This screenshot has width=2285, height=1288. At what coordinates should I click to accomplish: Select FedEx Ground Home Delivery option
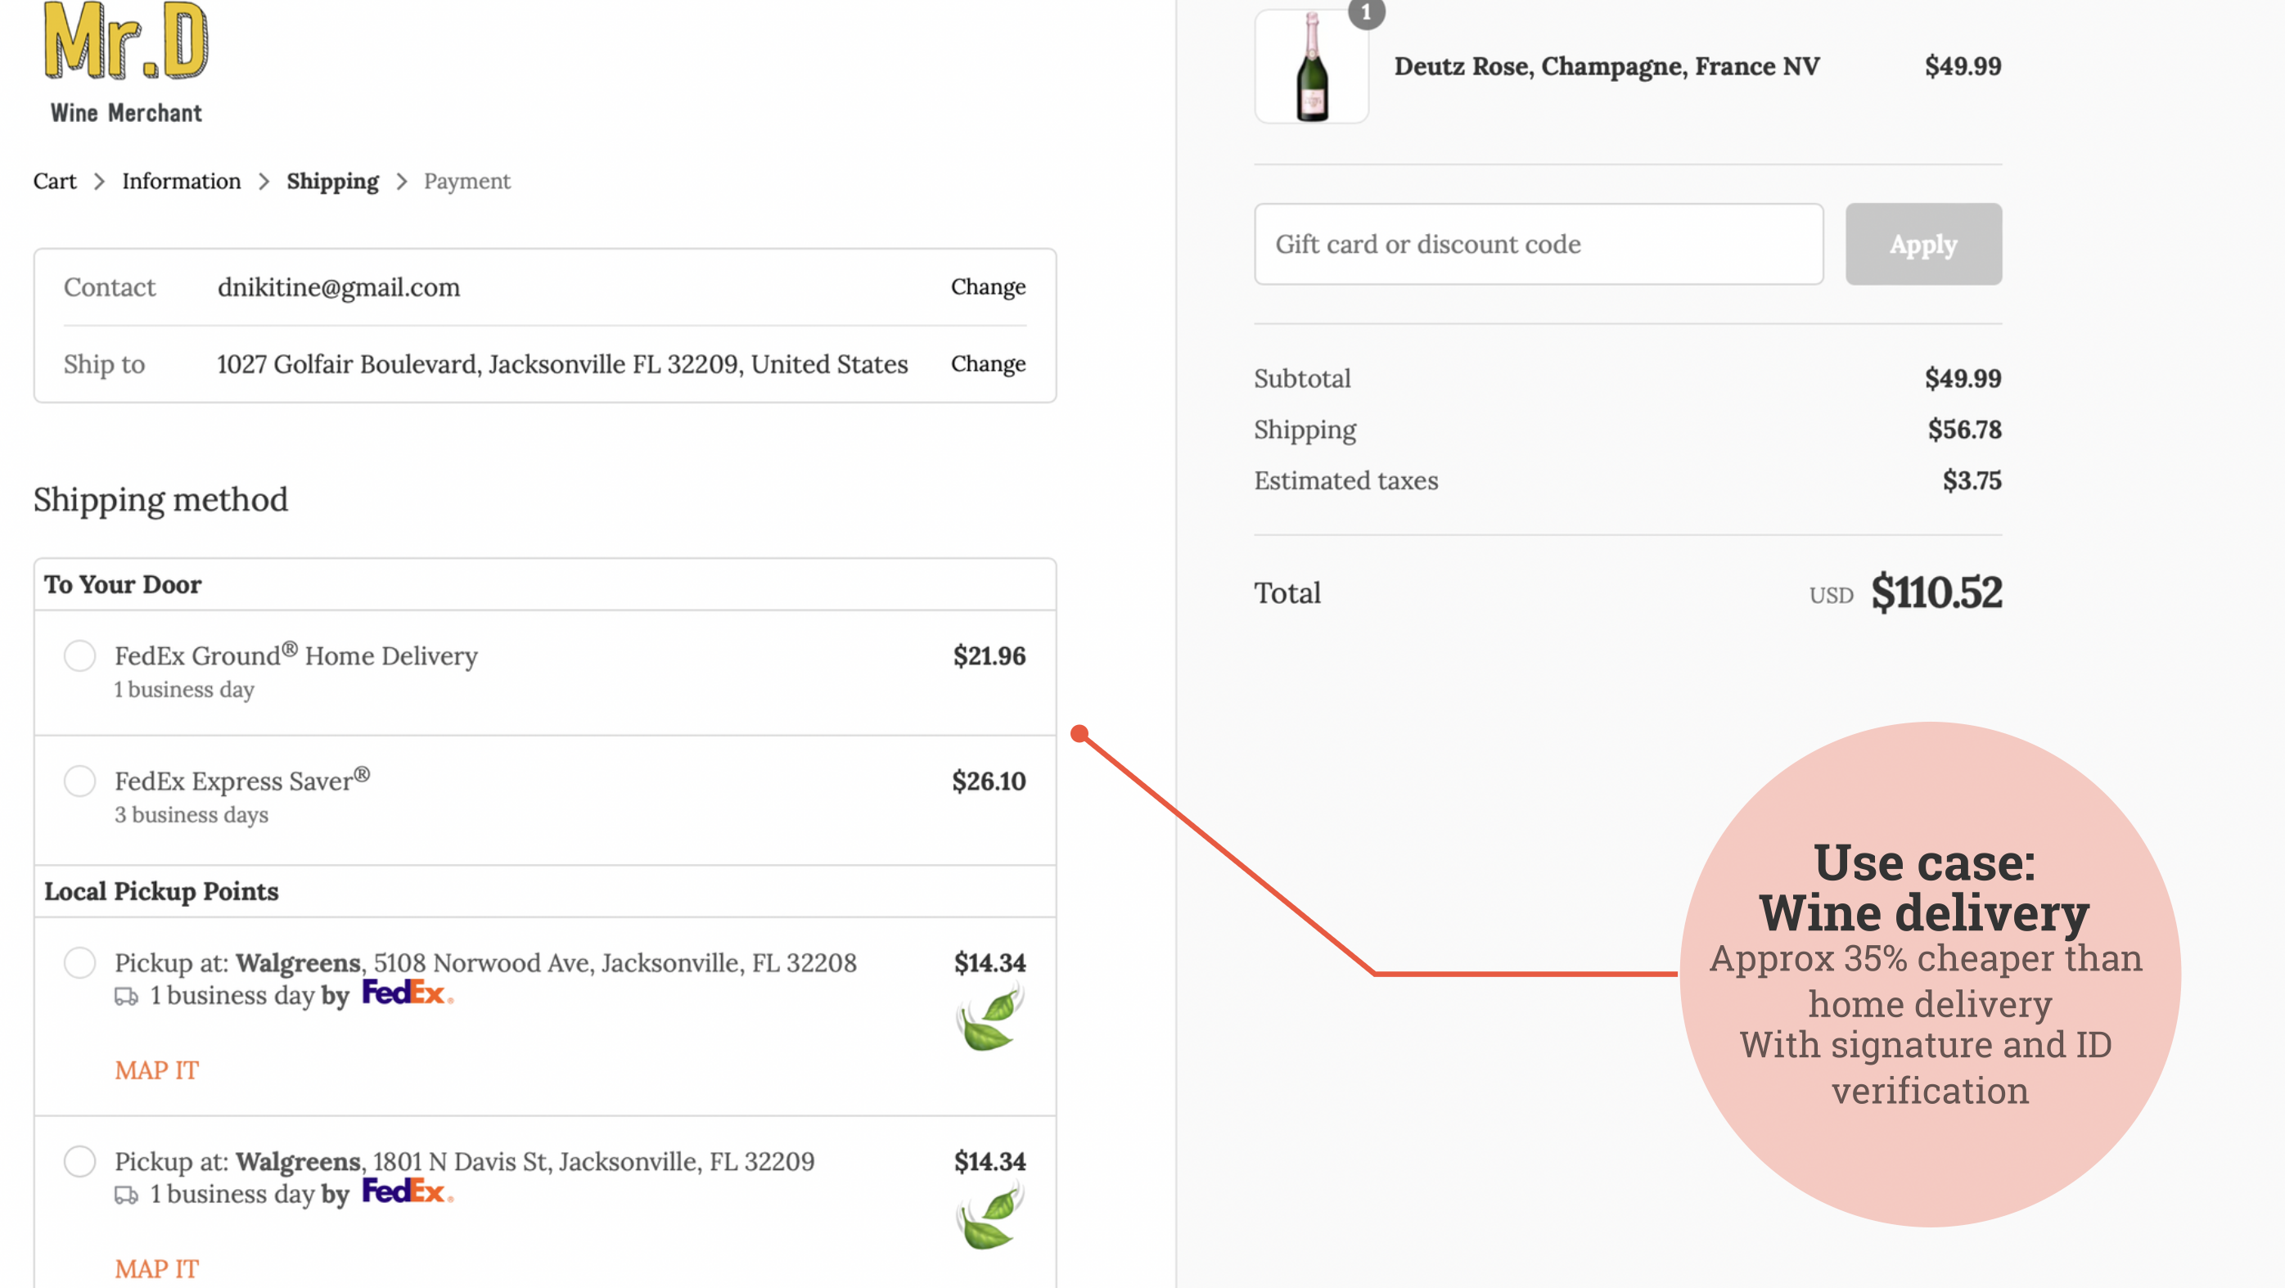80,655
